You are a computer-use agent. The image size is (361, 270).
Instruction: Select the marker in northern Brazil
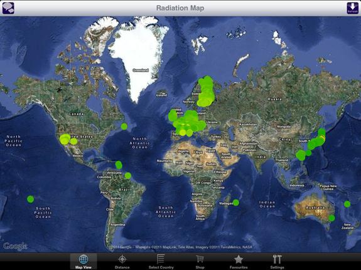click(x=128, y=176)
